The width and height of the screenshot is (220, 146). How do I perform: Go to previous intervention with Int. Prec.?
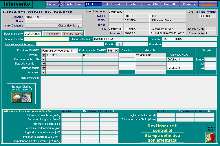coord(74,4)
